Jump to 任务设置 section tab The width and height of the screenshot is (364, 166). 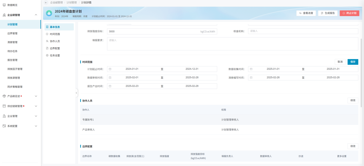click(x=55, y=56)
